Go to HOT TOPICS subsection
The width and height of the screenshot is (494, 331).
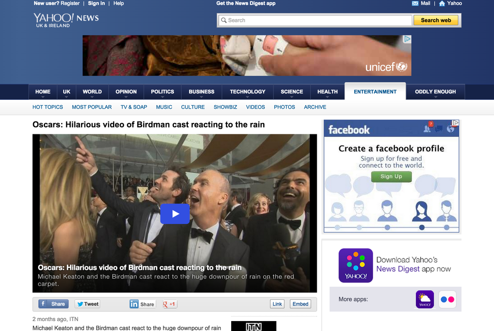pos(47,107)
